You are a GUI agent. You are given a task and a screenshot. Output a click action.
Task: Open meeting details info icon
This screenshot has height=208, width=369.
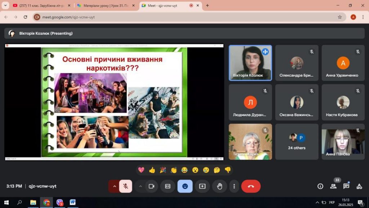(320, 186)
